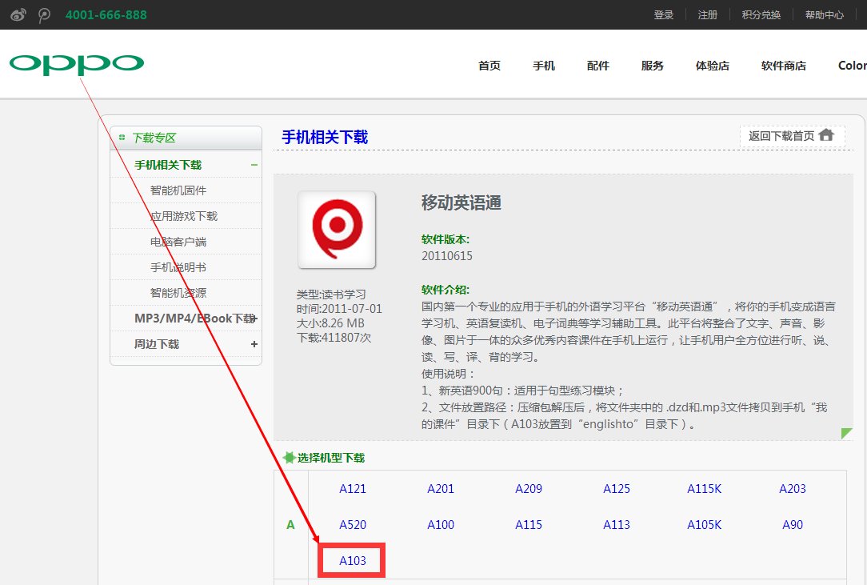Screen dimensions: 867x585
Task: Click the version number 20110615
Action: 447,256
